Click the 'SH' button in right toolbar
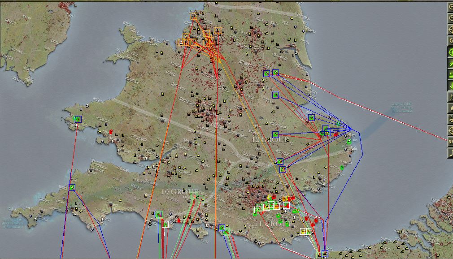 451,142
